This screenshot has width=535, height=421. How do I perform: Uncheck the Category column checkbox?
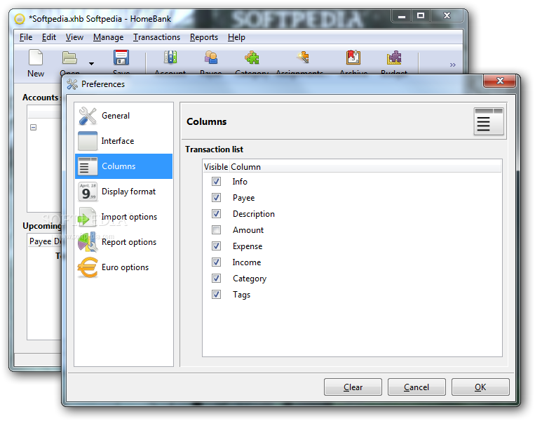pyautogui.click(x=216, y=278)
